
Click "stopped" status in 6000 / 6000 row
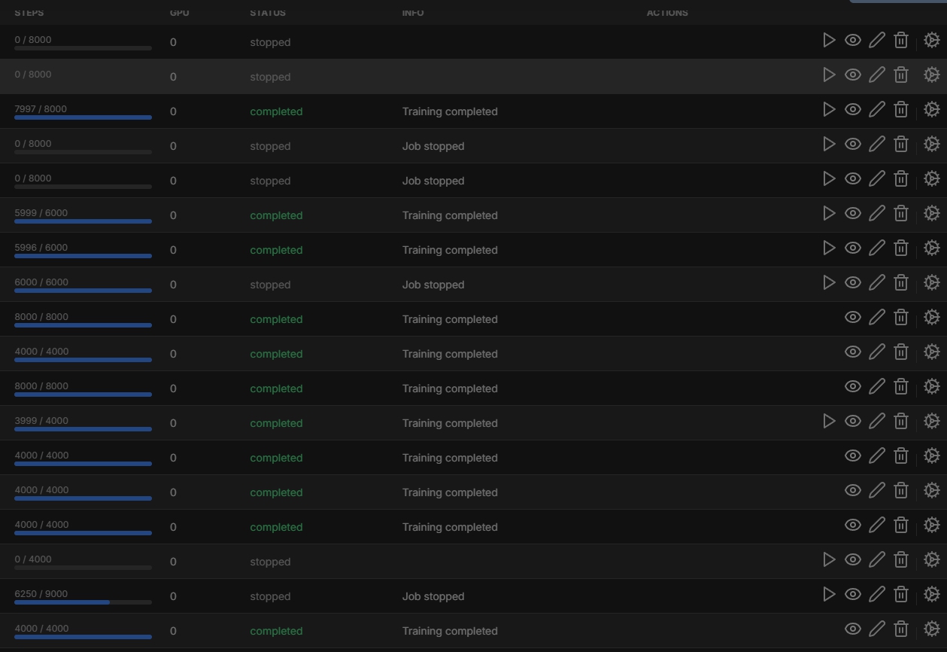[x=270, y=285]
